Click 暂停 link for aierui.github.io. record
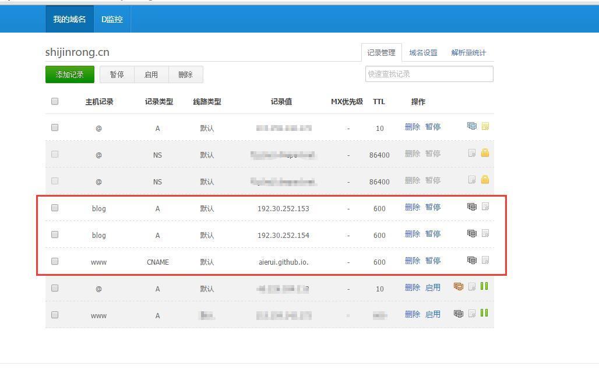The width and height of the screenshot is (599, 377). tap(433, 261)
